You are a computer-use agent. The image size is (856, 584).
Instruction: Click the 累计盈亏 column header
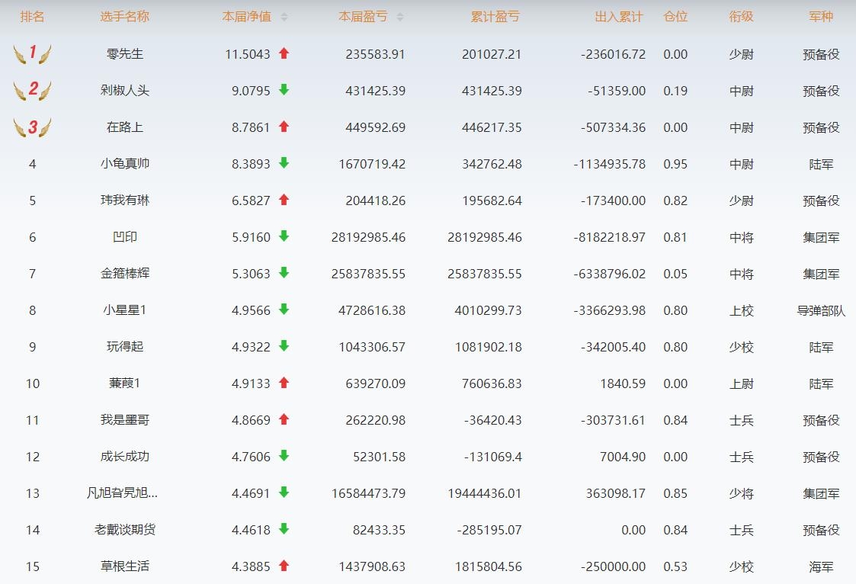(x=495, y=17)
